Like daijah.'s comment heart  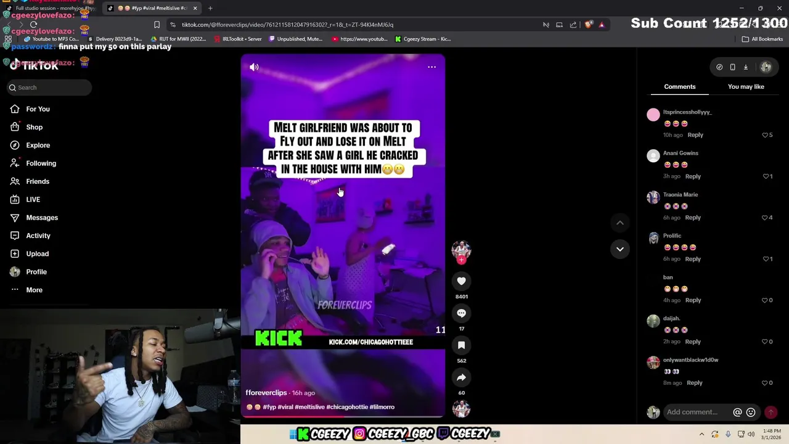tap(766, 342)
